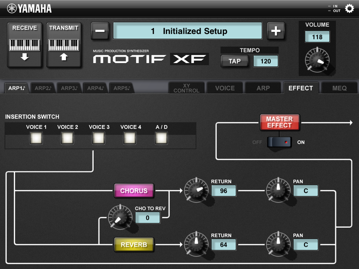Select the ARP2 tab
Viewport: 359px width, 269px height.
[x=43, y=88]
